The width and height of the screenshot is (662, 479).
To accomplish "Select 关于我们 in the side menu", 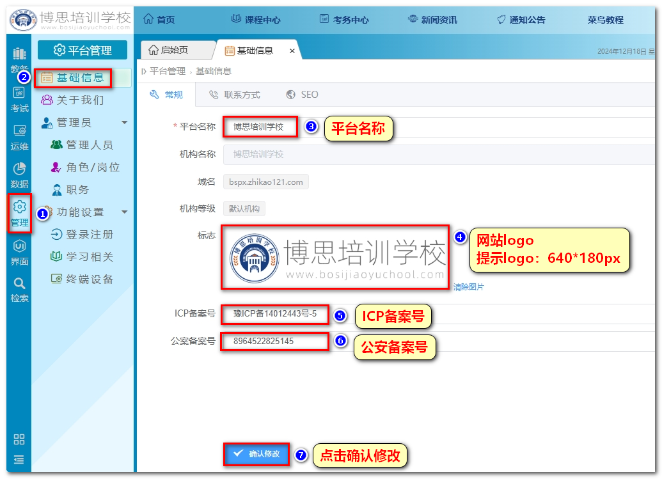I will pos(73,100).
